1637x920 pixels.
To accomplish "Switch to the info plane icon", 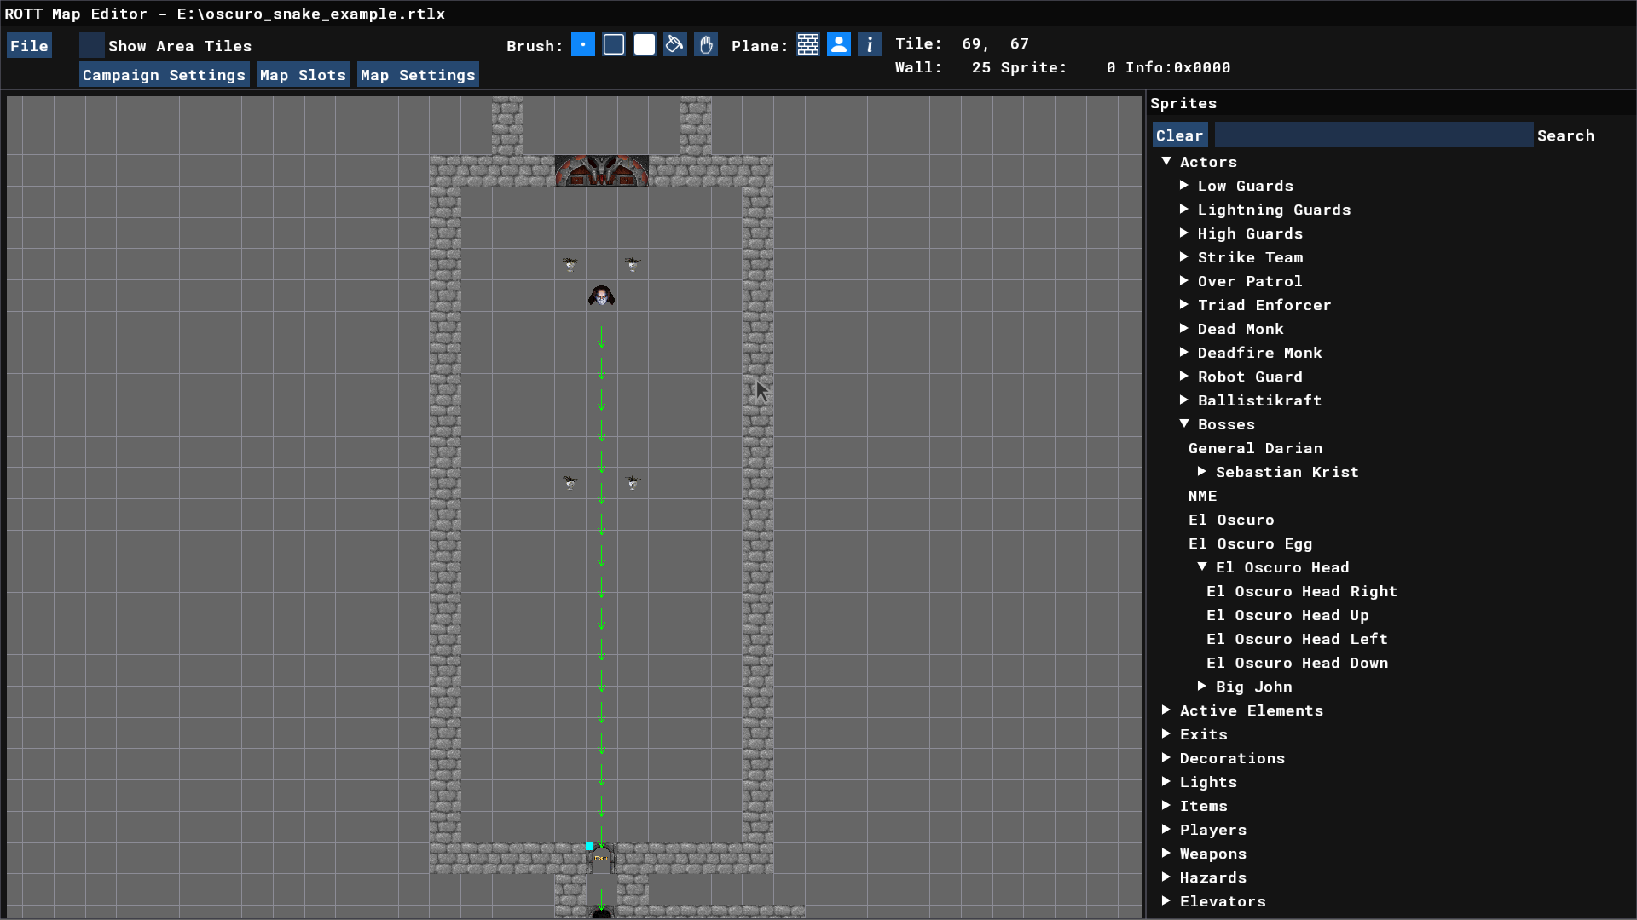I will [870, 45].
